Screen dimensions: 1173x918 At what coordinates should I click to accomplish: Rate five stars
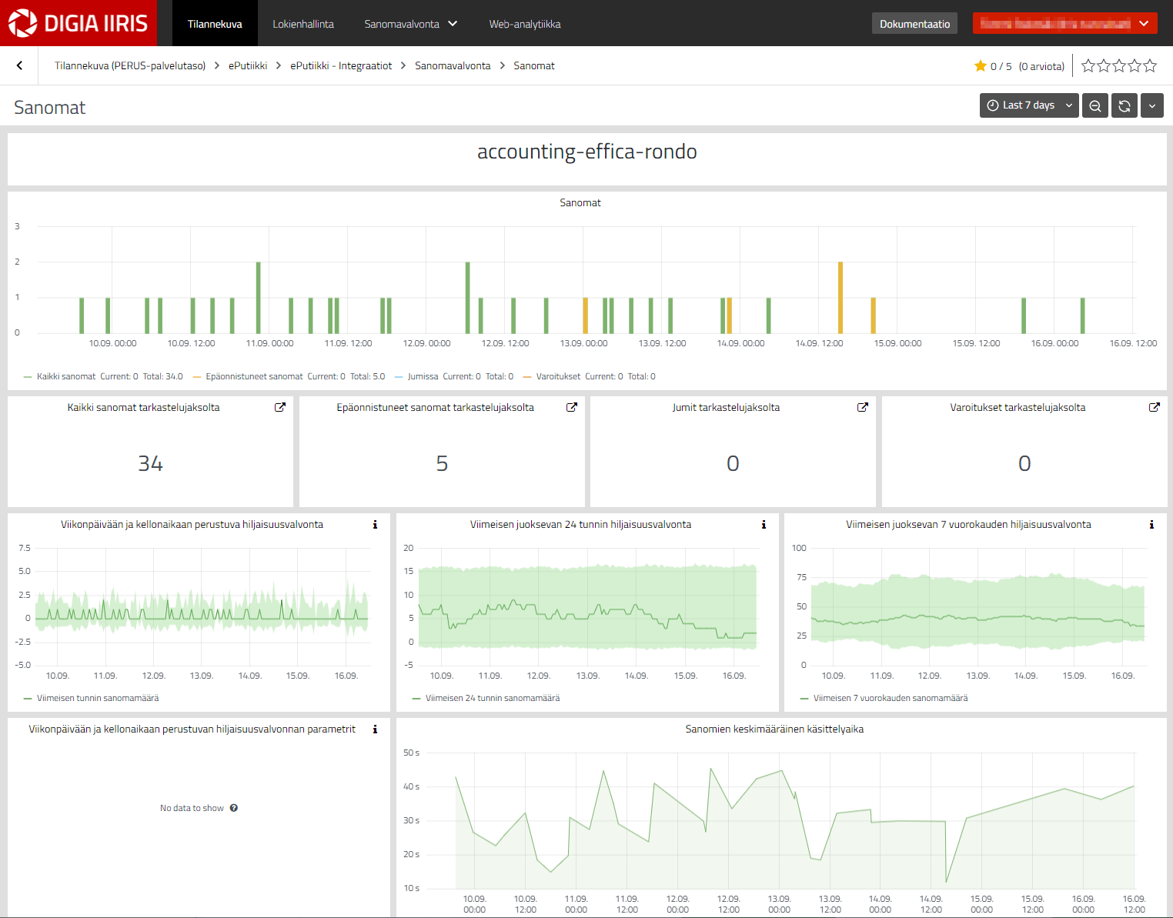point(1150,65)
